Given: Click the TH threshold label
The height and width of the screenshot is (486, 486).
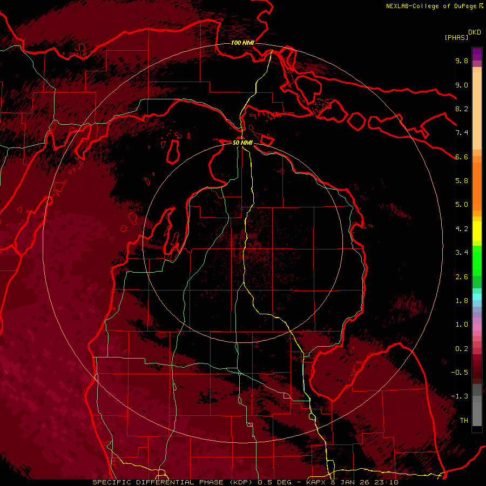Looking at the screenshot, I should coord(464,421).
